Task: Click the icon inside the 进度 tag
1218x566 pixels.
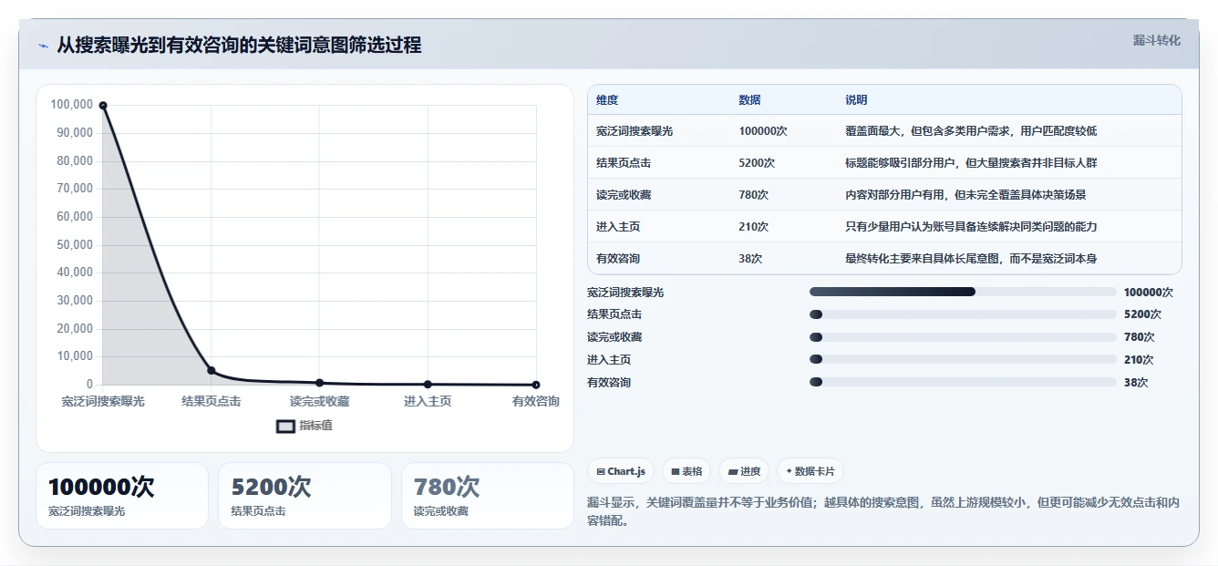Action: (x=731, y=472)
